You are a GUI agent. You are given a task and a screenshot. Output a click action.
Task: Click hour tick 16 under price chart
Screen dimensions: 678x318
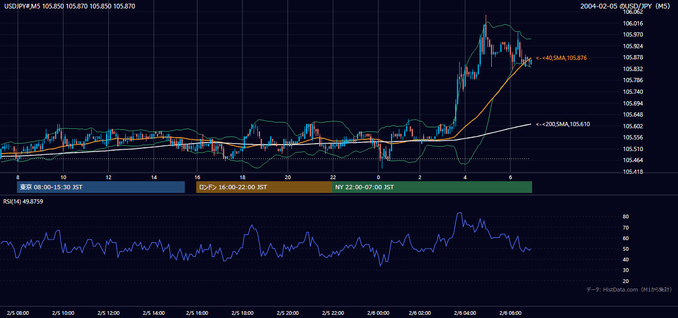[x=197, y=177]
